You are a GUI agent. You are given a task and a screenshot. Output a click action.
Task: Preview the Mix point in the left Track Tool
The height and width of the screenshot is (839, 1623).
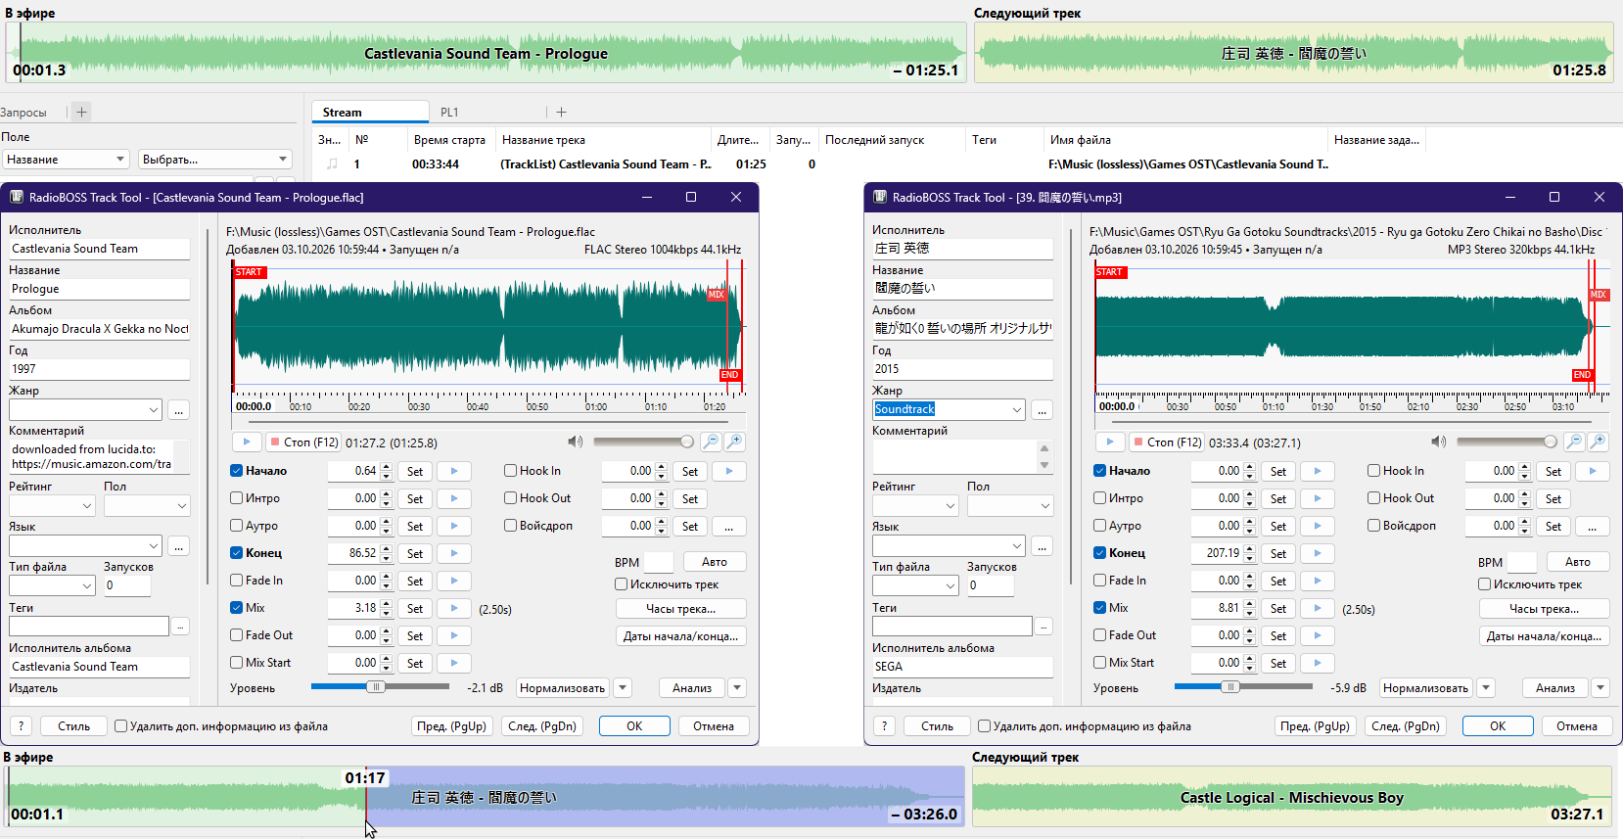[454, 608]
